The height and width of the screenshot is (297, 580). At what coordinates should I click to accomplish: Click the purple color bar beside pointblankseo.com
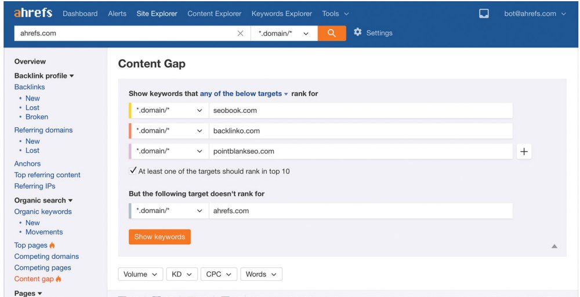point(130,152)
